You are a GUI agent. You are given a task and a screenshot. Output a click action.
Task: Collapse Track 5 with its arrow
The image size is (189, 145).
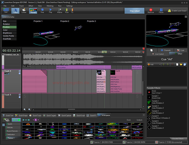[3, 95]
